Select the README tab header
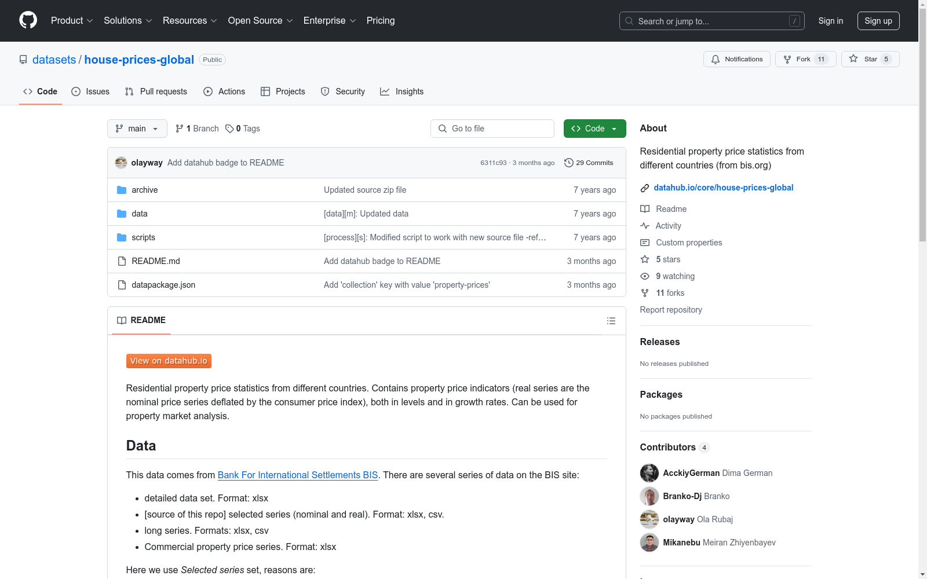This screenshot has height=579, width=927. tap(141, 320)
